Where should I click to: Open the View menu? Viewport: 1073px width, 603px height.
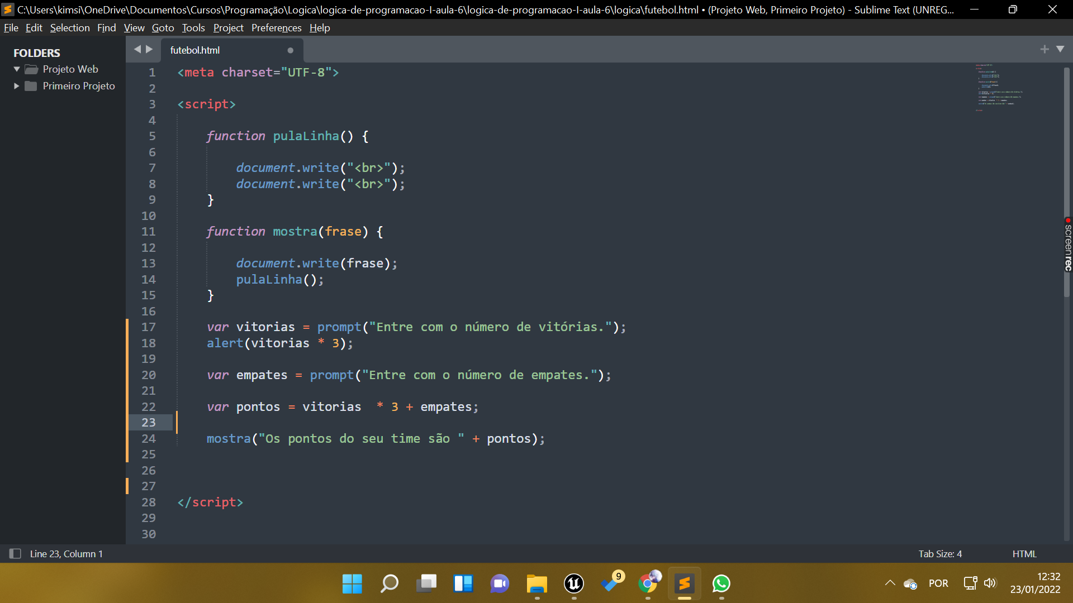[134, 28]
